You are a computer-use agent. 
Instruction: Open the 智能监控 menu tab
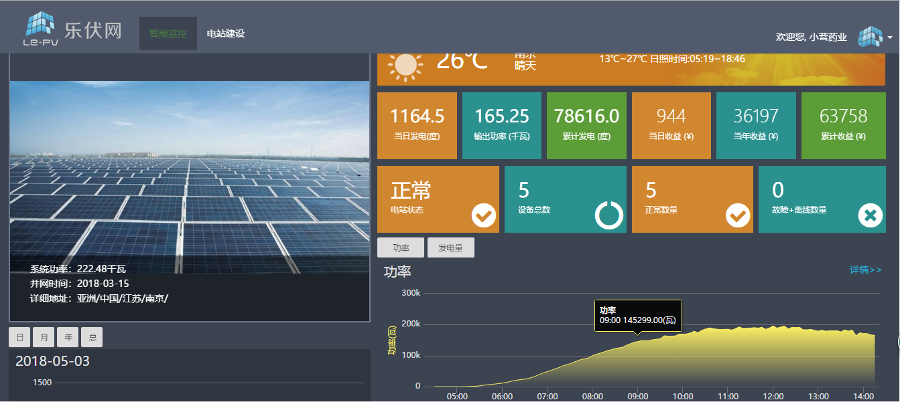pos(168,33)
